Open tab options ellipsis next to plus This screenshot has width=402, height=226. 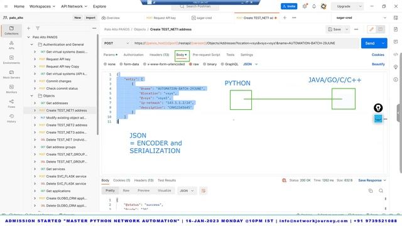[x=294, y=18]
